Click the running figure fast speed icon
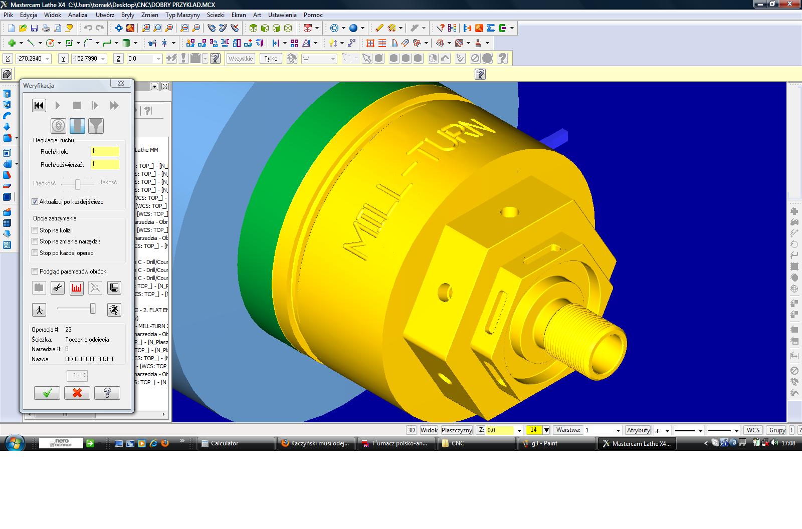 [114, 310]
